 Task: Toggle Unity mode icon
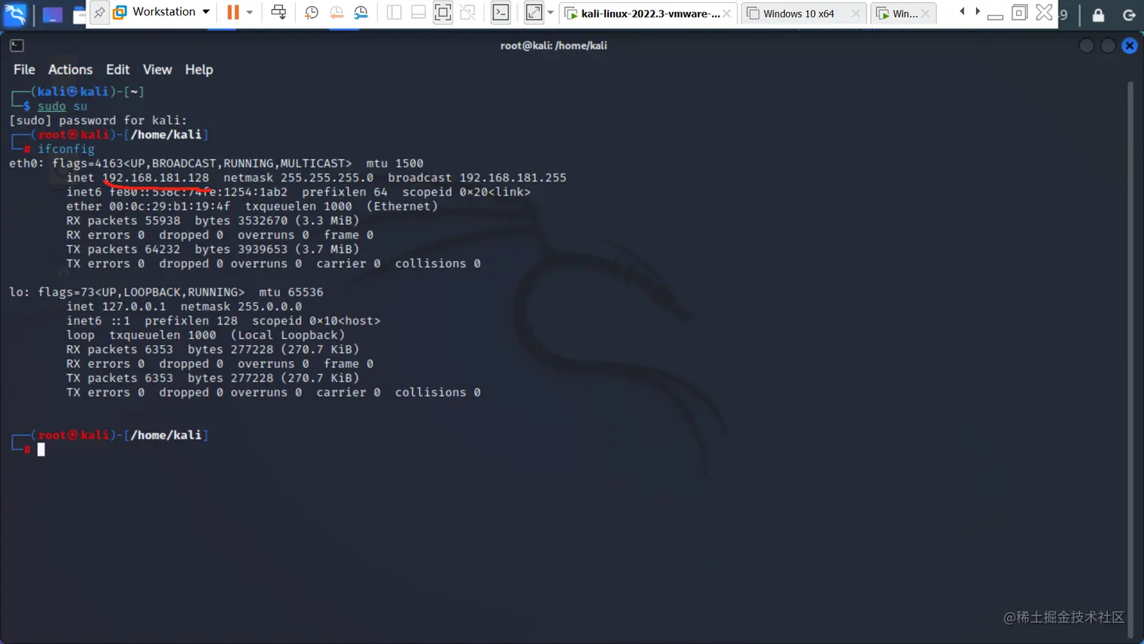[x=468, y=12]
